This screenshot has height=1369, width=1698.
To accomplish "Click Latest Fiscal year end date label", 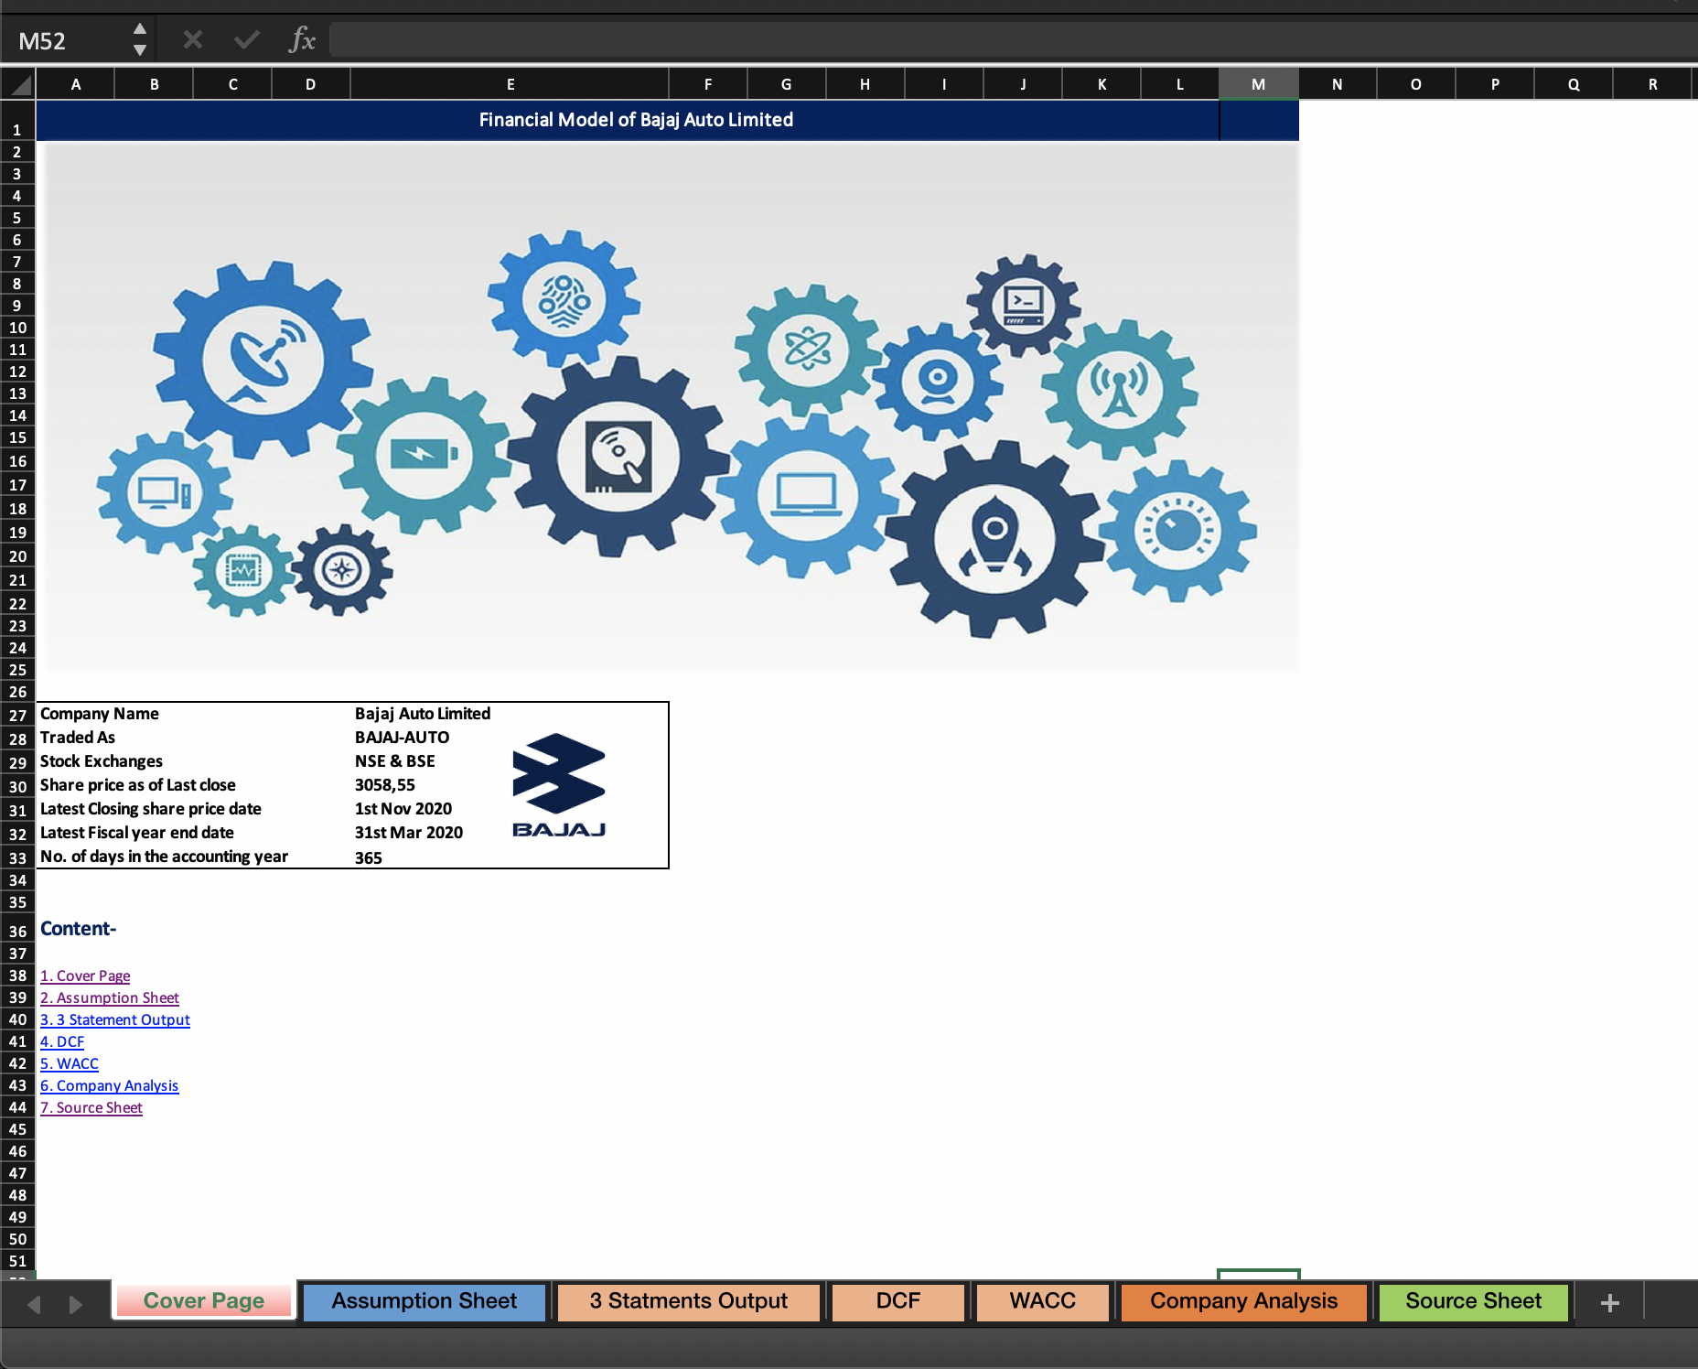I will click(137, 833).
